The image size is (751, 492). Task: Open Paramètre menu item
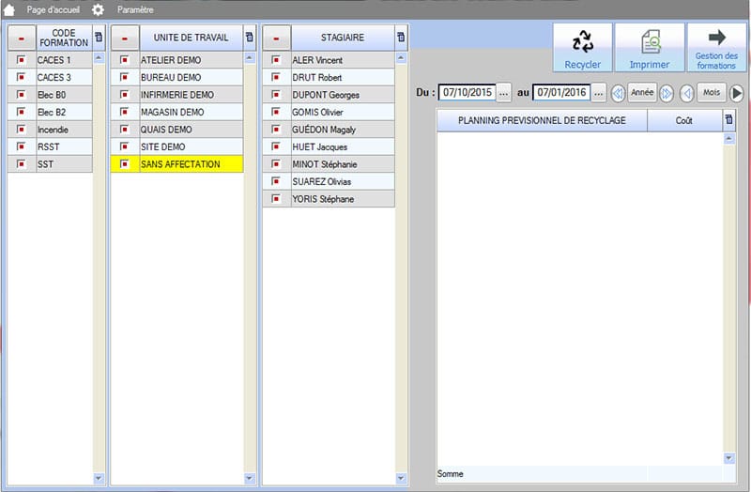135,9
